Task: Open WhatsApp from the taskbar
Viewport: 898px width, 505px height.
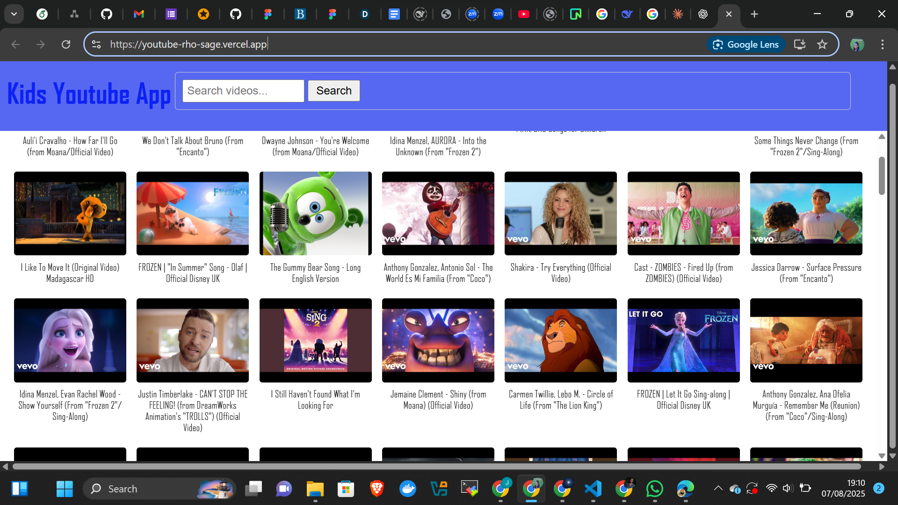Action: click(654, 489)
